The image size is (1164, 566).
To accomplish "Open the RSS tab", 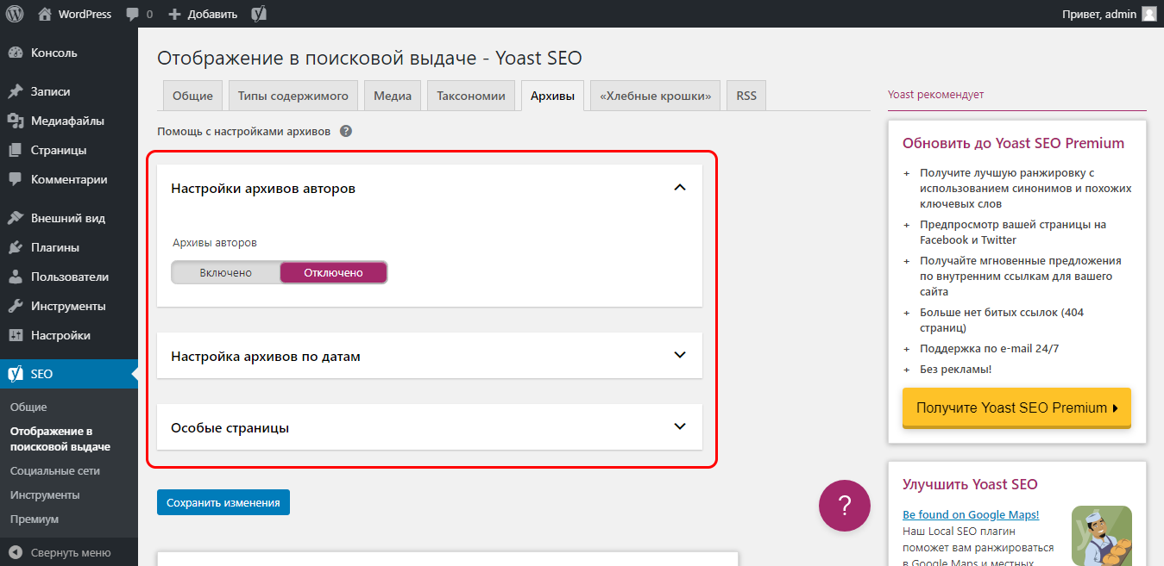I will click(x=746, y=95).
